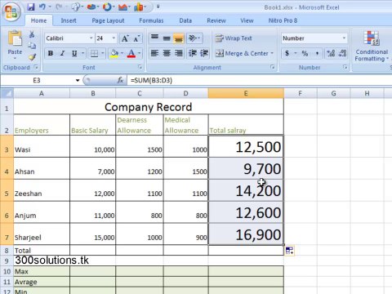Open the Name Box dropdown arrow
392x294 pixels.
coord(78,80)
